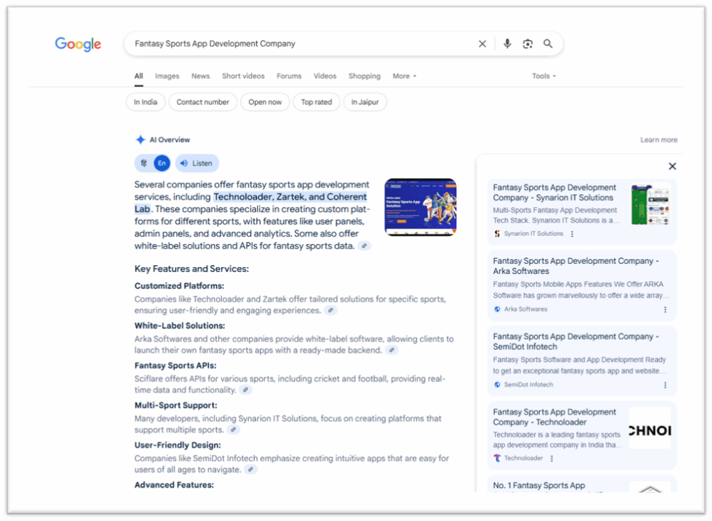Start voice search with the microphone icon
Viewport: 712px width, 521px height.
click(x=507, y=44)
